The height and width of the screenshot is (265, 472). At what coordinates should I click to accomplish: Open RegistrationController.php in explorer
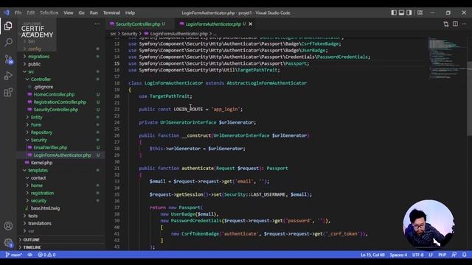coord(60,102)
